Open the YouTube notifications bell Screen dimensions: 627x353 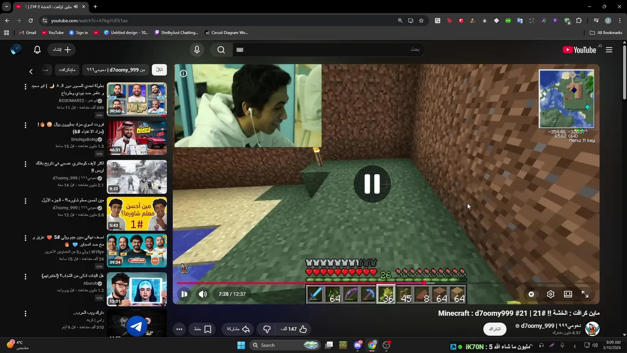tap(37, 50)
